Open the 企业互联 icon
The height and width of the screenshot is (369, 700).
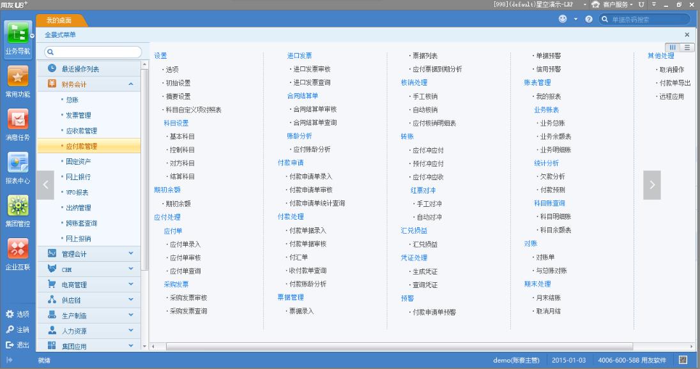coord(18,249)
